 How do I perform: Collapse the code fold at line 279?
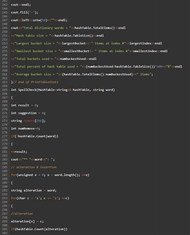pos(9,144)
